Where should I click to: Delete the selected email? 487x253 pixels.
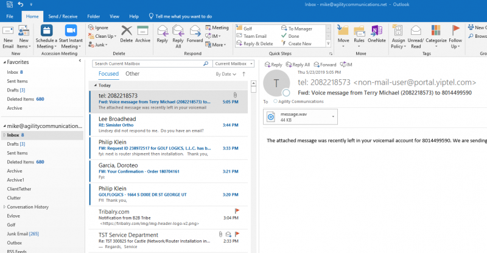[x=127, y=34]
